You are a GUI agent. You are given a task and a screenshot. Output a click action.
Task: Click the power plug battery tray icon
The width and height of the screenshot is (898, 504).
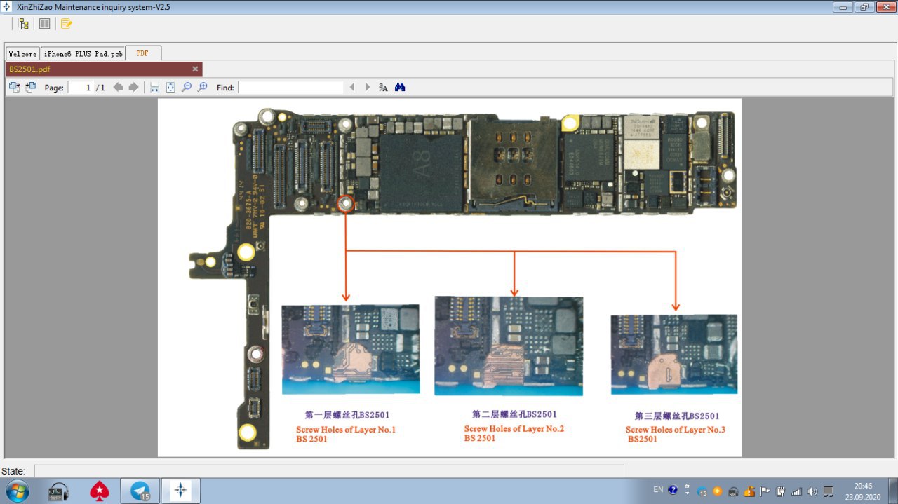click(x=781, y=491)
